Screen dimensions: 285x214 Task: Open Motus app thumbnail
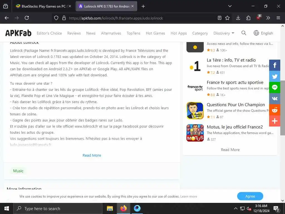(x=195, y=133)
